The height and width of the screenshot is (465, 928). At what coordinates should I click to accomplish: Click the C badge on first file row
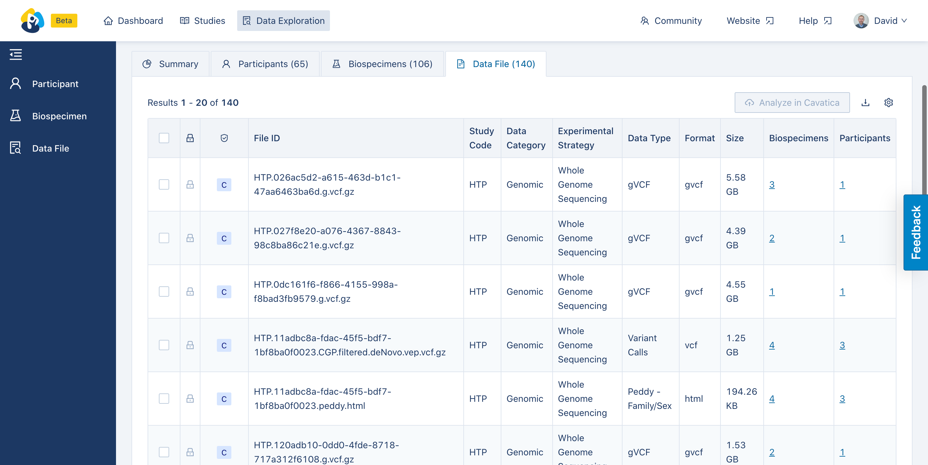224,185
